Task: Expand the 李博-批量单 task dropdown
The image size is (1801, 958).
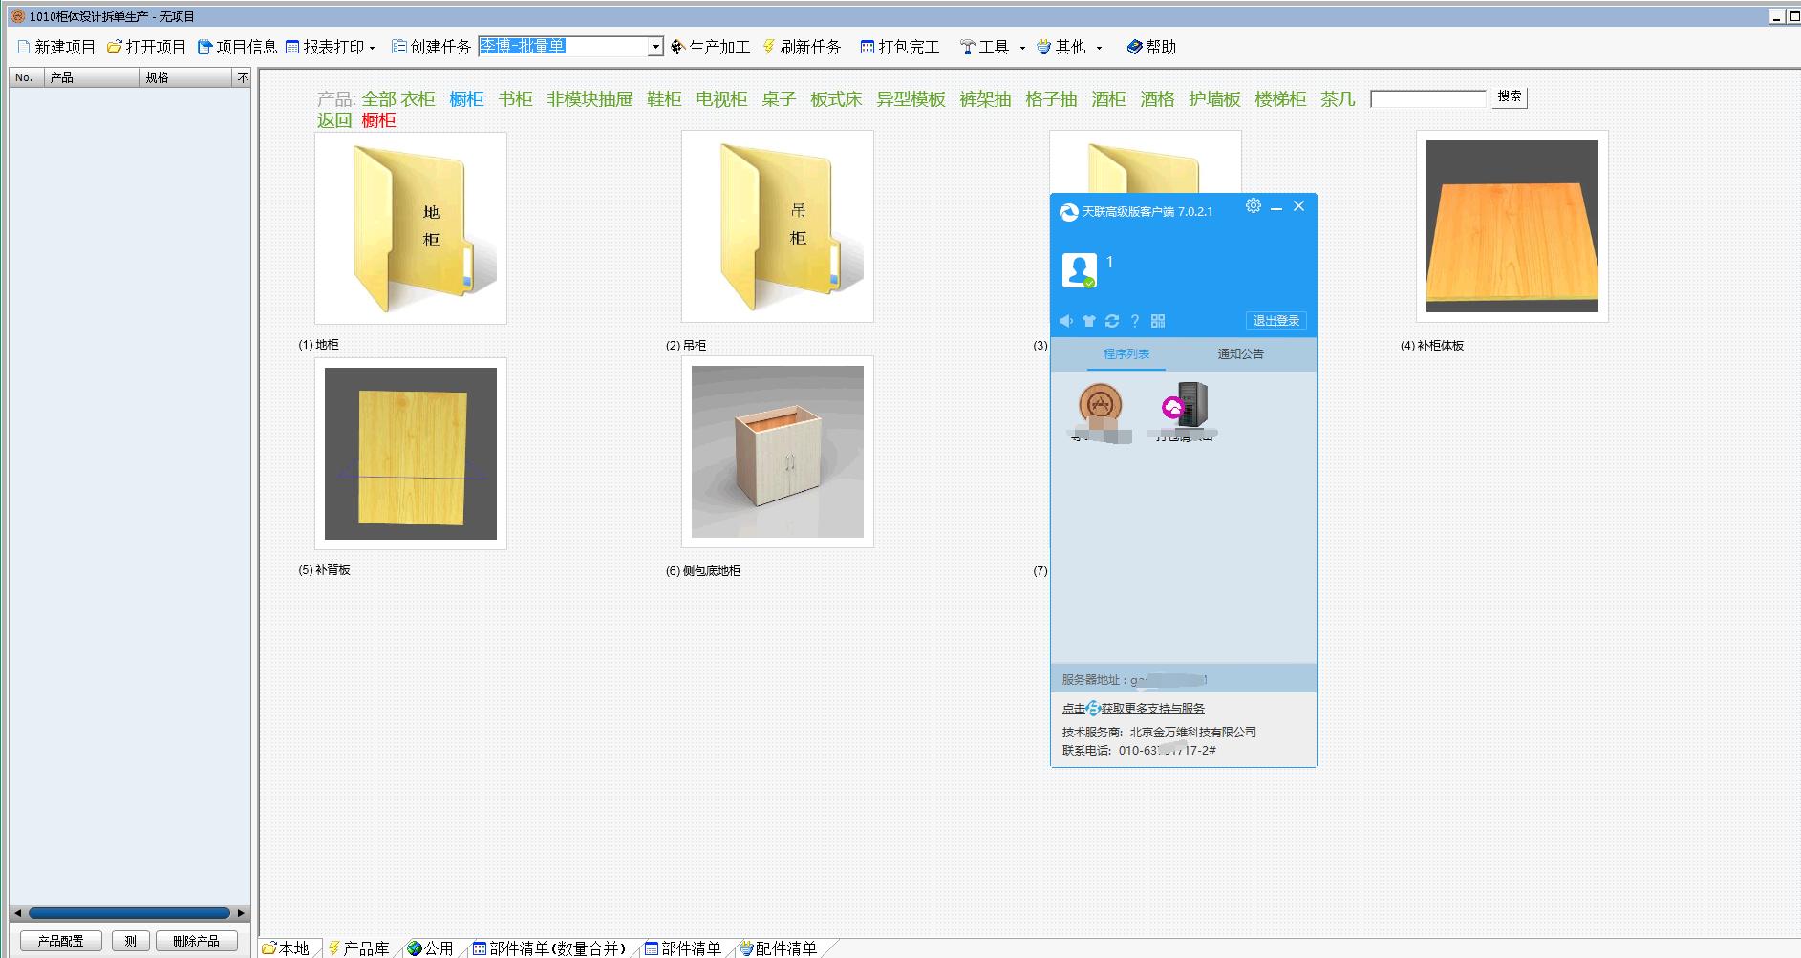Action: pyautogui.click(x=654, y=46)
